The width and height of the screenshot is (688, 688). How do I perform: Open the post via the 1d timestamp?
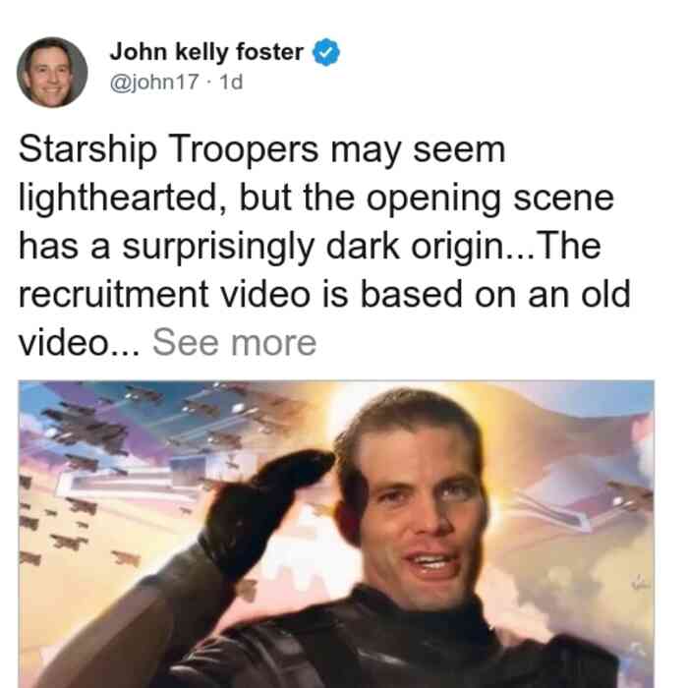click(231, 82)
